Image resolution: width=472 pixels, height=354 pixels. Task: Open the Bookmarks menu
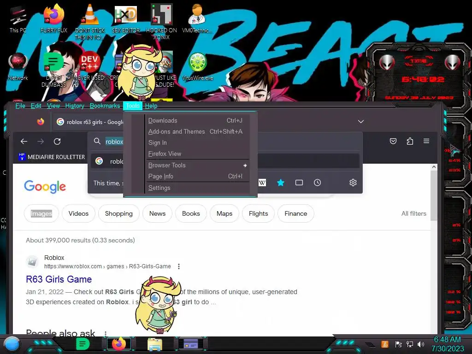pyautogui.click(x=105, y=106)
